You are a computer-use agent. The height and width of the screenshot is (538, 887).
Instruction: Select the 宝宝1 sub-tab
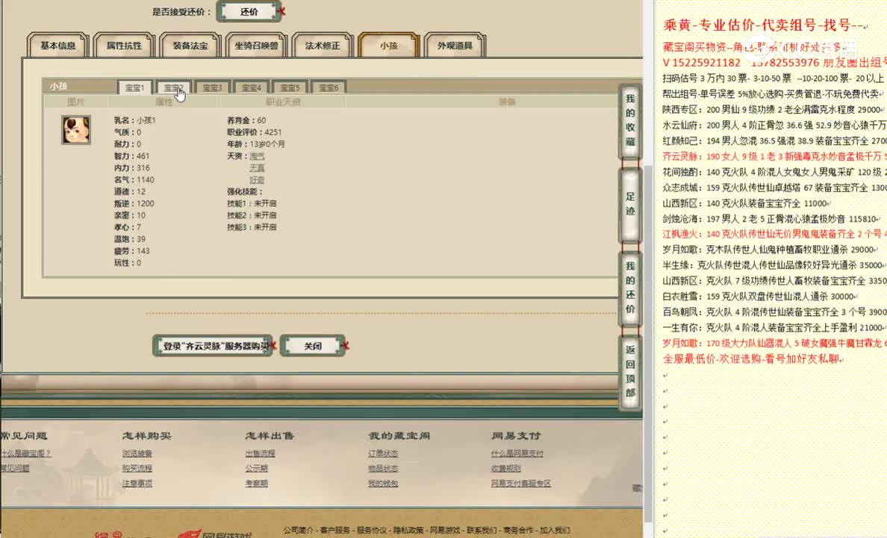pyautogui.click(x=134, y=87)
